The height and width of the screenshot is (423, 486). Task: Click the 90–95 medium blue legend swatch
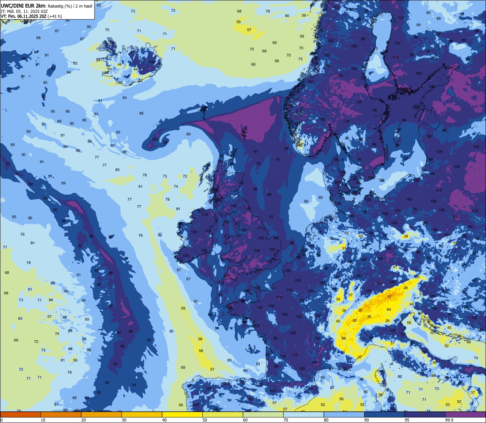point(384,414)
